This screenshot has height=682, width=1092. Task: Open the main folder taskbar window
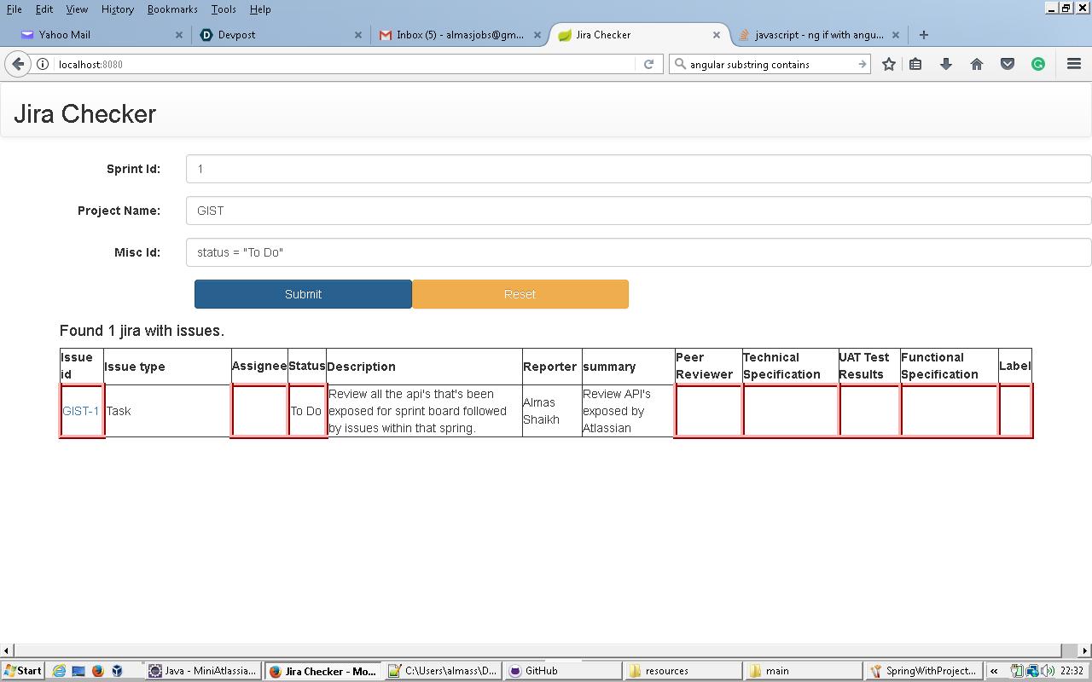(x=803, y=671)
